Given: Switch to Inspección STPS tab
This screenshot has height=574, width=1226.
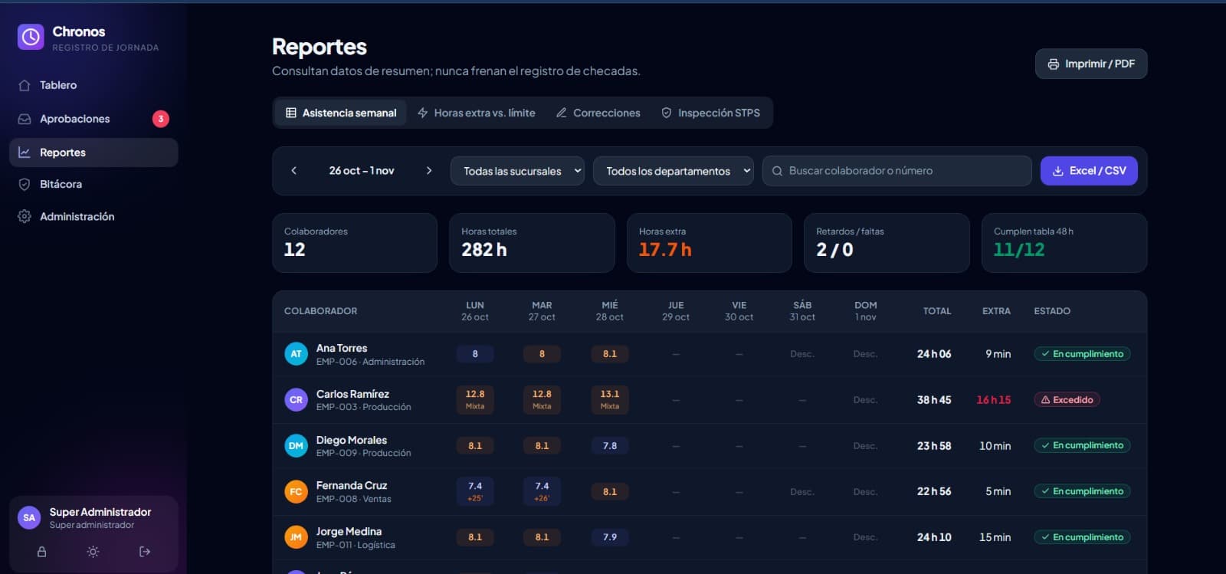Looking at the screenshot, I should coord(711,113).
